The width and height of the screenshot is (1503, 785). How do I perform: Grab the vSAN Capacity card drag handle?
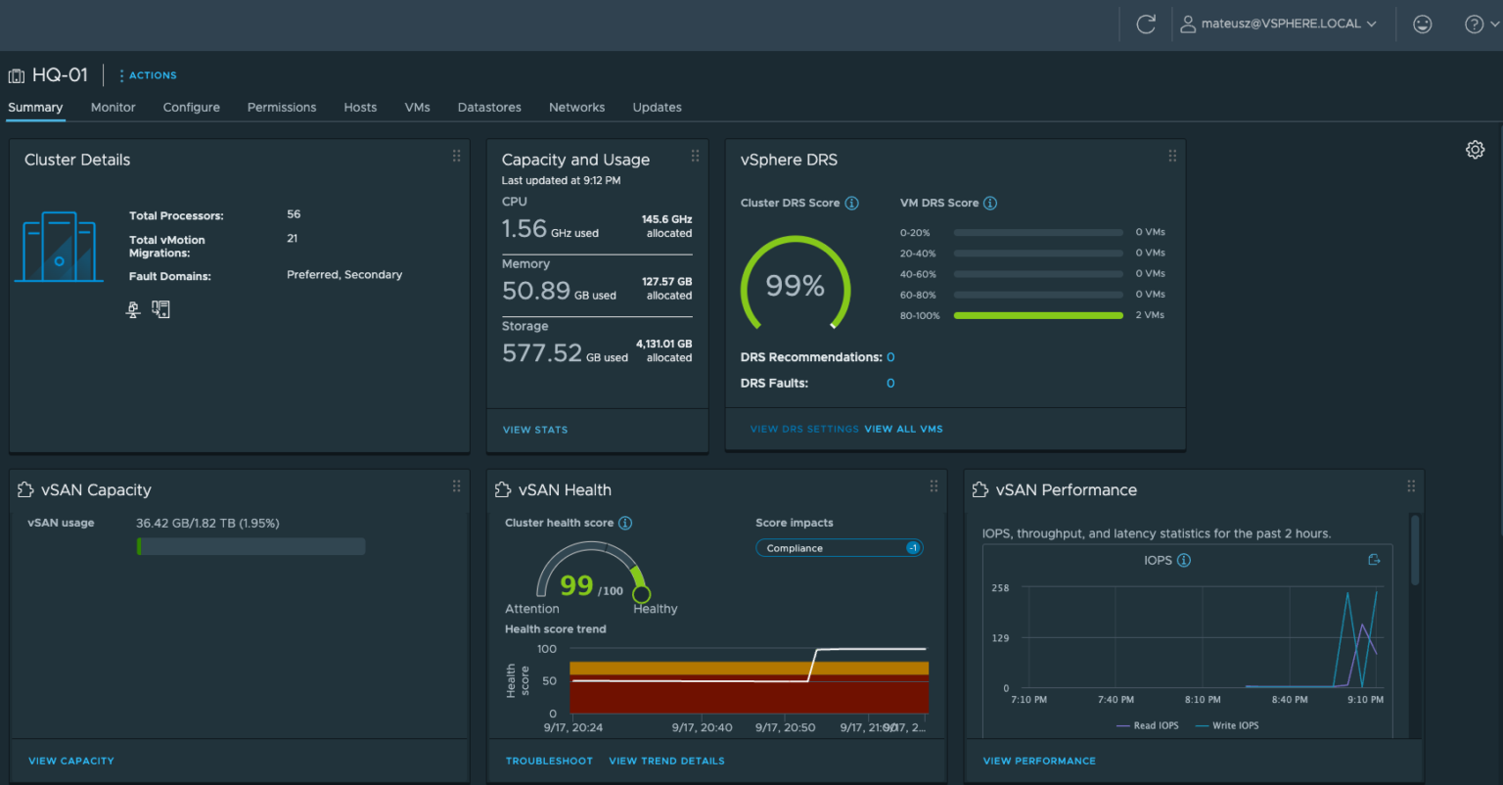point(456,485)
